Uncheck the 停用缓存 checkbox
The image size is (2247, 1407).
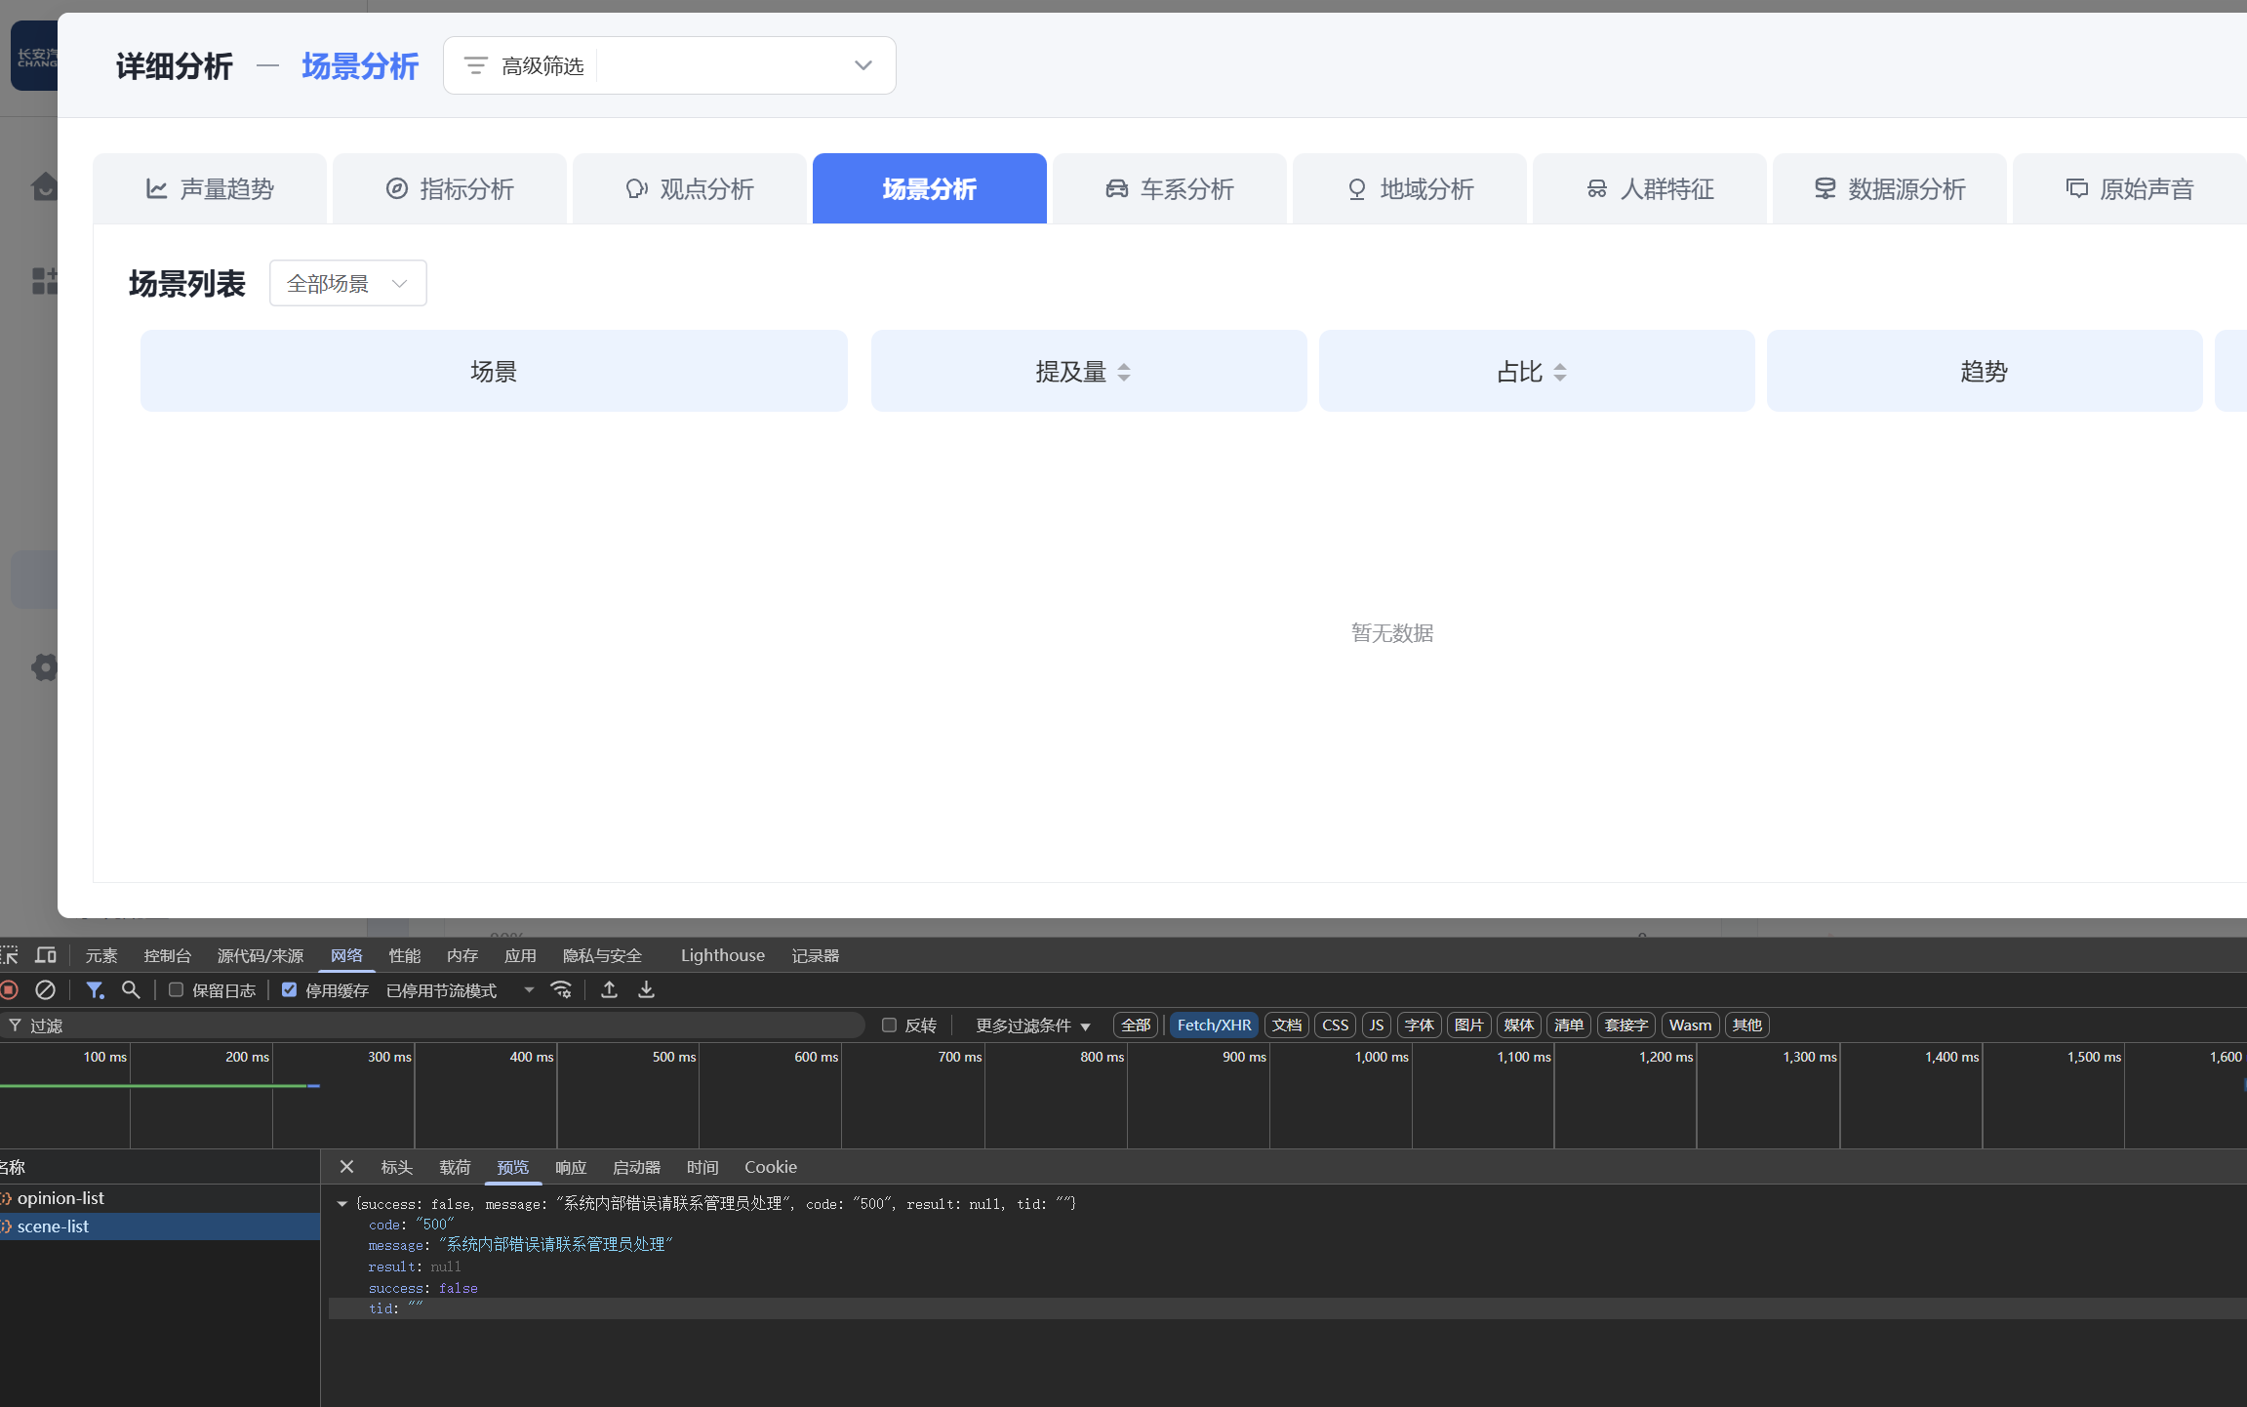click(290, 990)
